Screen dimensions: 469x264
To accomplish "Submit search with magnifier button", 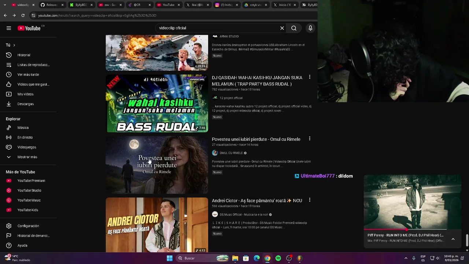I will tap(294, 28).
